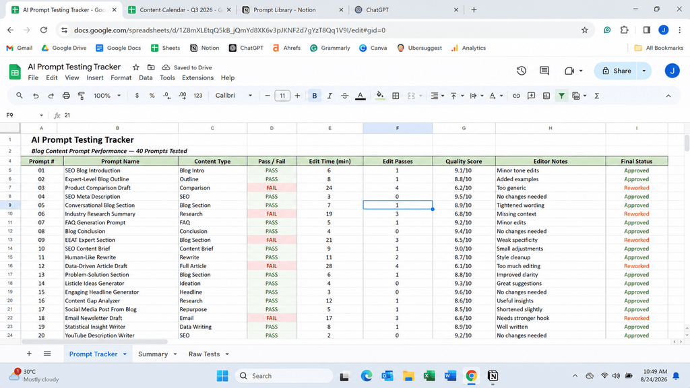Open the text wrapping dropdown
690x388 pixels.
[476, 96]
